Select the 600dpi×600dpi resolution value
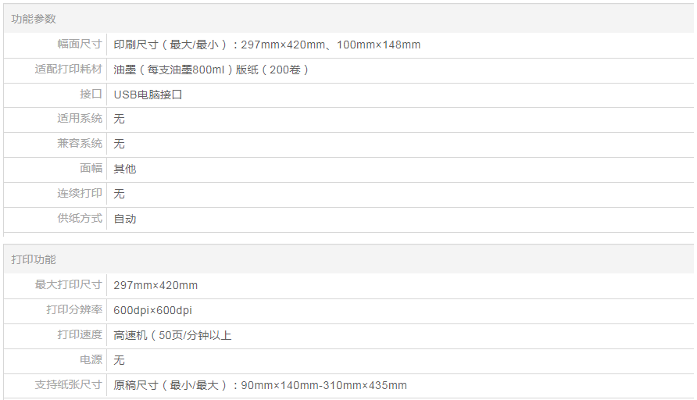Image resolution: width=697 pixels, height=400 pixels. 152,310
